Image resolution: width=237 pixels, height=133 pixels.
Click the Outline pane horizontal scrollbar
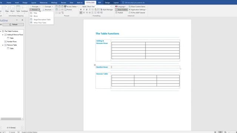[x=11, y=119]
